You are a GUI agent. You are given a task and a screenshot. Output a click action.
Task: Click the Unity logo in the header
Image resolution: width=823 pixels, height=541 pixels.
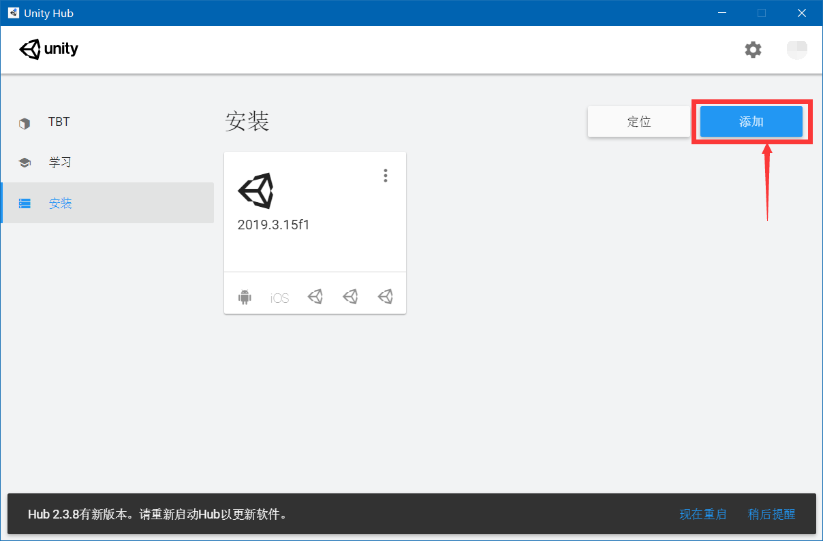49,49
